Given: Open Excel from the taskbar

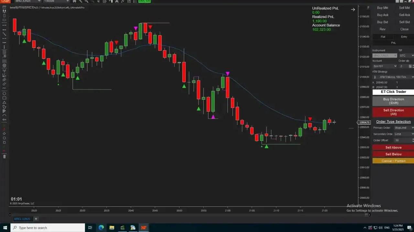Looking at the screenshot, I should (x=123, y=227).
